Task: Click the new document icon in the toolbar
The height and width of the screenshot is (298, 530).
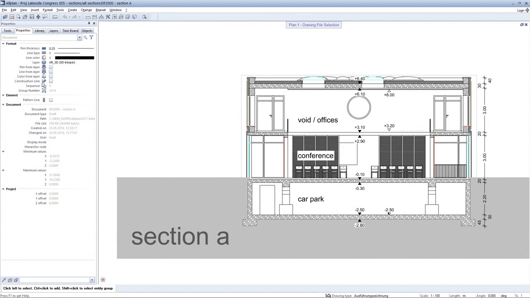Action: click(19, 17)
